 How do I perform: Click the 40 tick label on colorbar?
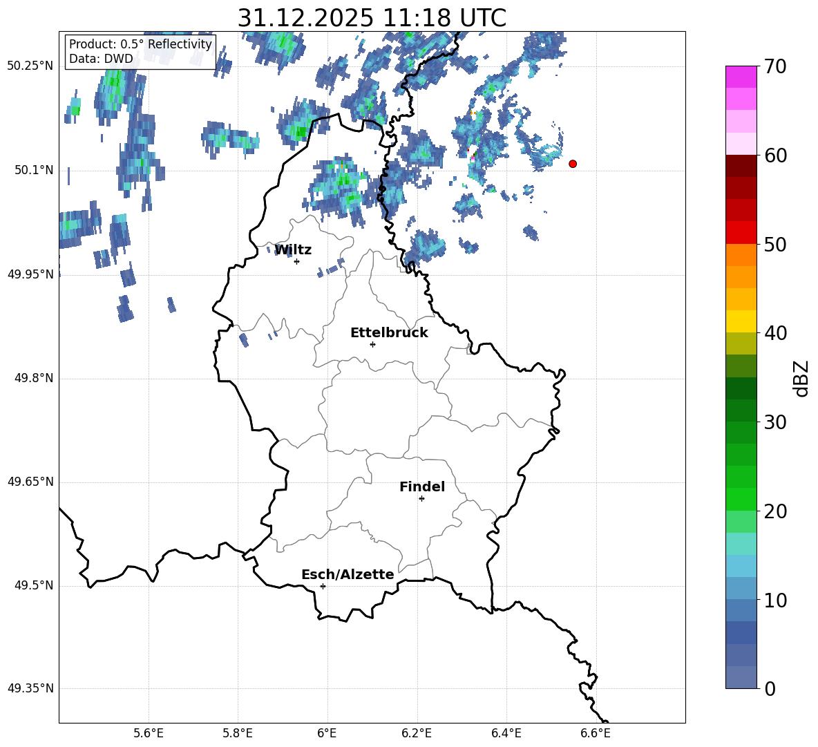[775, 333]
